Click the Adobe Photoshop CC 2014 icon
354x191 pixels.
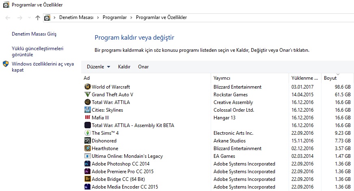click(87, 163)
